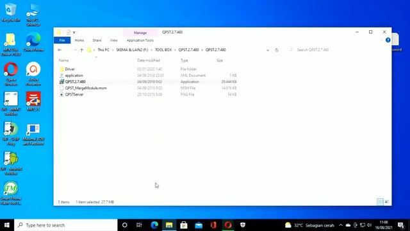The height and width of the screenshot is (231, 410).
Task: Open Windows Security shield on taskbar
Action: [243, 225]
